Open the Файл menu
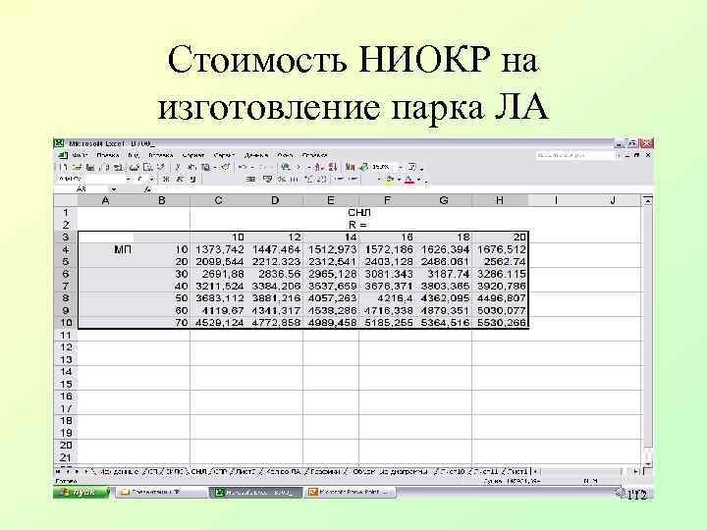Viewport: 707px width, 530px height. point(80,155)
